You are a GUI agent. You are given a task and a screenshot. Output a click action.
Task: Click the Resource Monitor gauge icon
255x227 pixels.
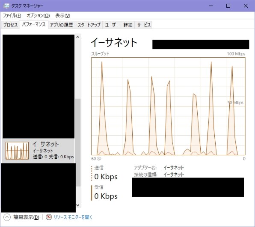tap(49, 217)
